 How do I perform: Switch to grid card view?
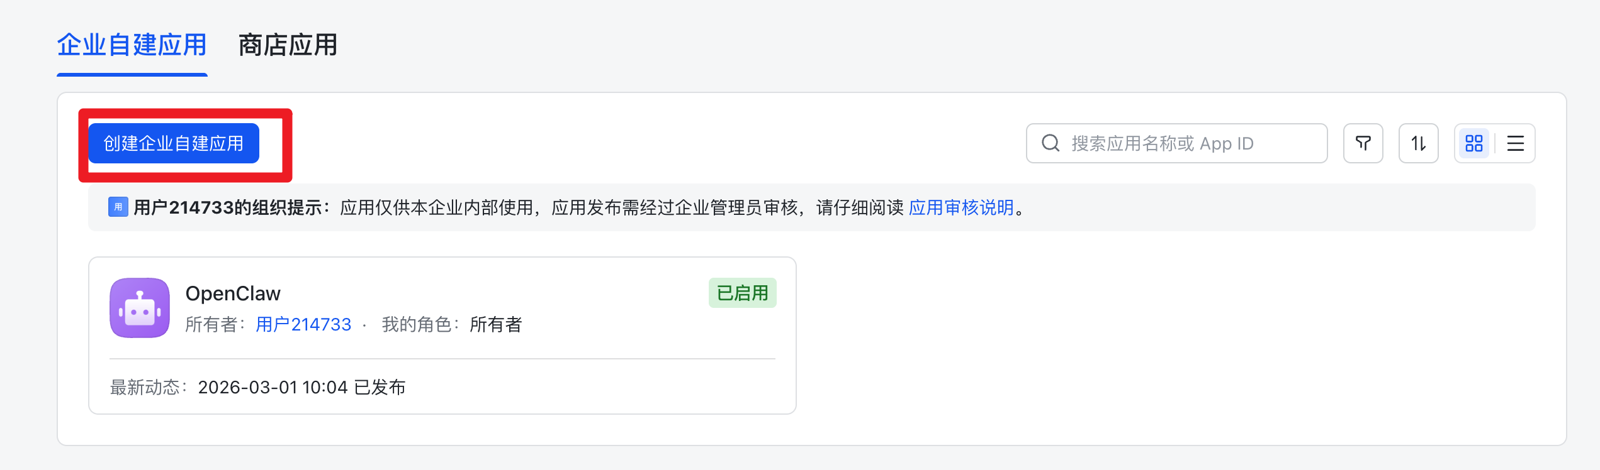(1474, 143)
